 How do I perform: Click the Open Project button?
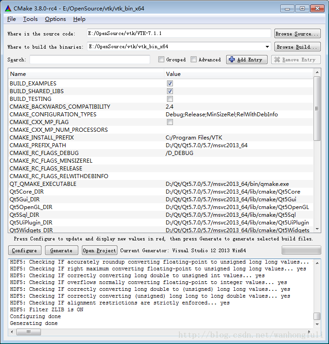tap(99, 250)
